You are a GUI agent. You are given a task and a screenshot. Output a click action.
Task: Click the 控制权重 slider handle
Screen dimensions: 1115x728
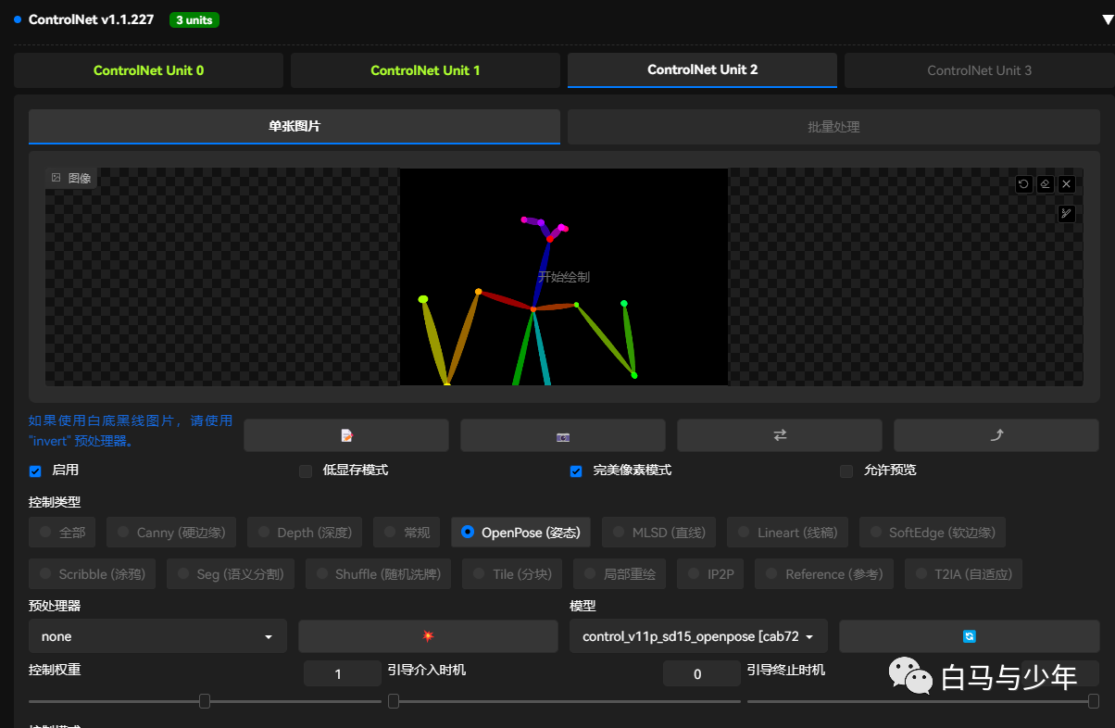205,701
